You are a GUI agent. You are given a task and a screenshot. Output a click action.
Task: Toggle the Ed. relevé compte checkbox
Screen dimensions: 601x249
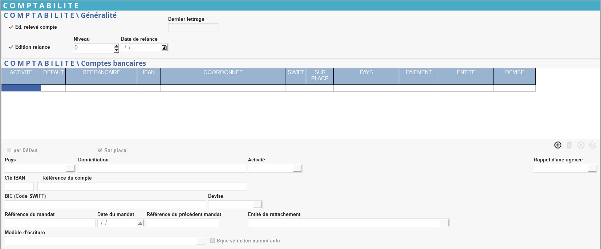coord(11,27)
